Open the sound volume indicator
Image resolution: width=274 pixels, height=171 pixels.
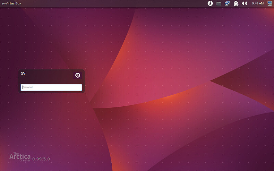244,3
